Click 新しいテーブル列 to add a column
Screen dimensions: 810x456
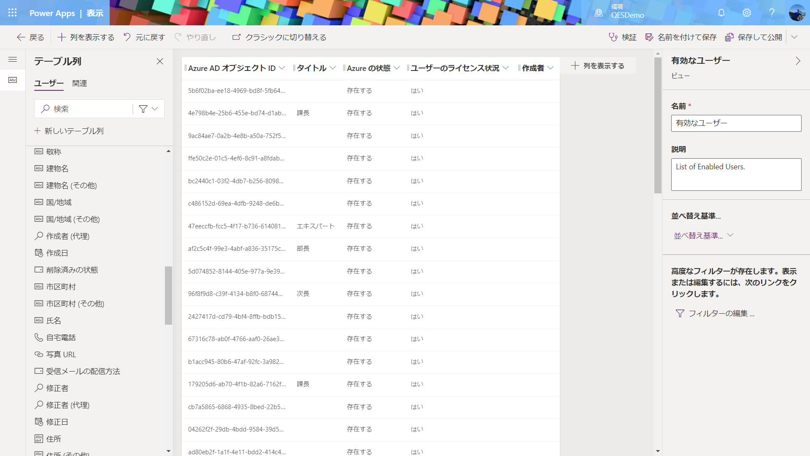[x=69, y=131]
